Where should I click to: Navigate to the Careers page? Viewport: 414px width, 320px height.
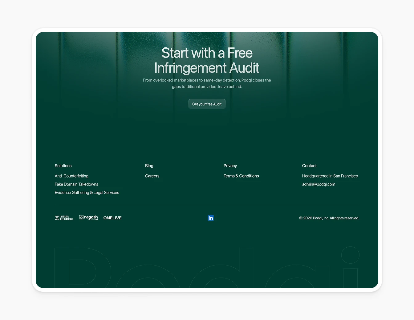click(152, 176)
